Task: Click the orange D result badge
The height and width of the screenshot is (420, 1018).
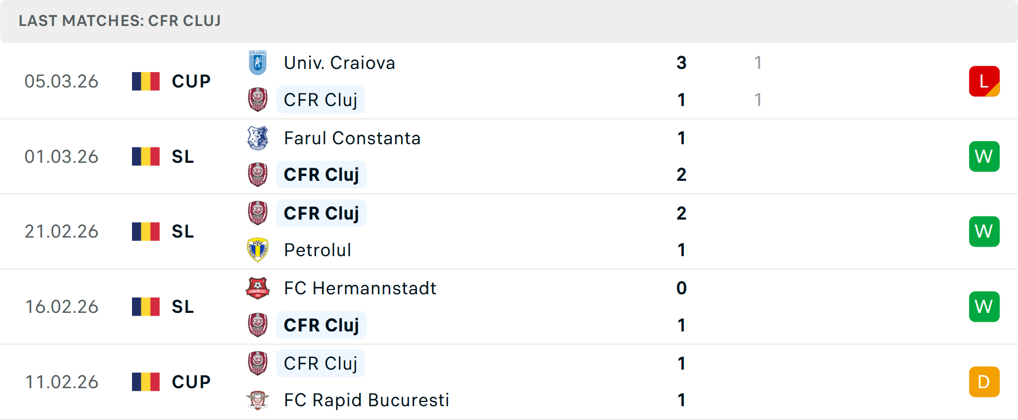Action: 984,382
